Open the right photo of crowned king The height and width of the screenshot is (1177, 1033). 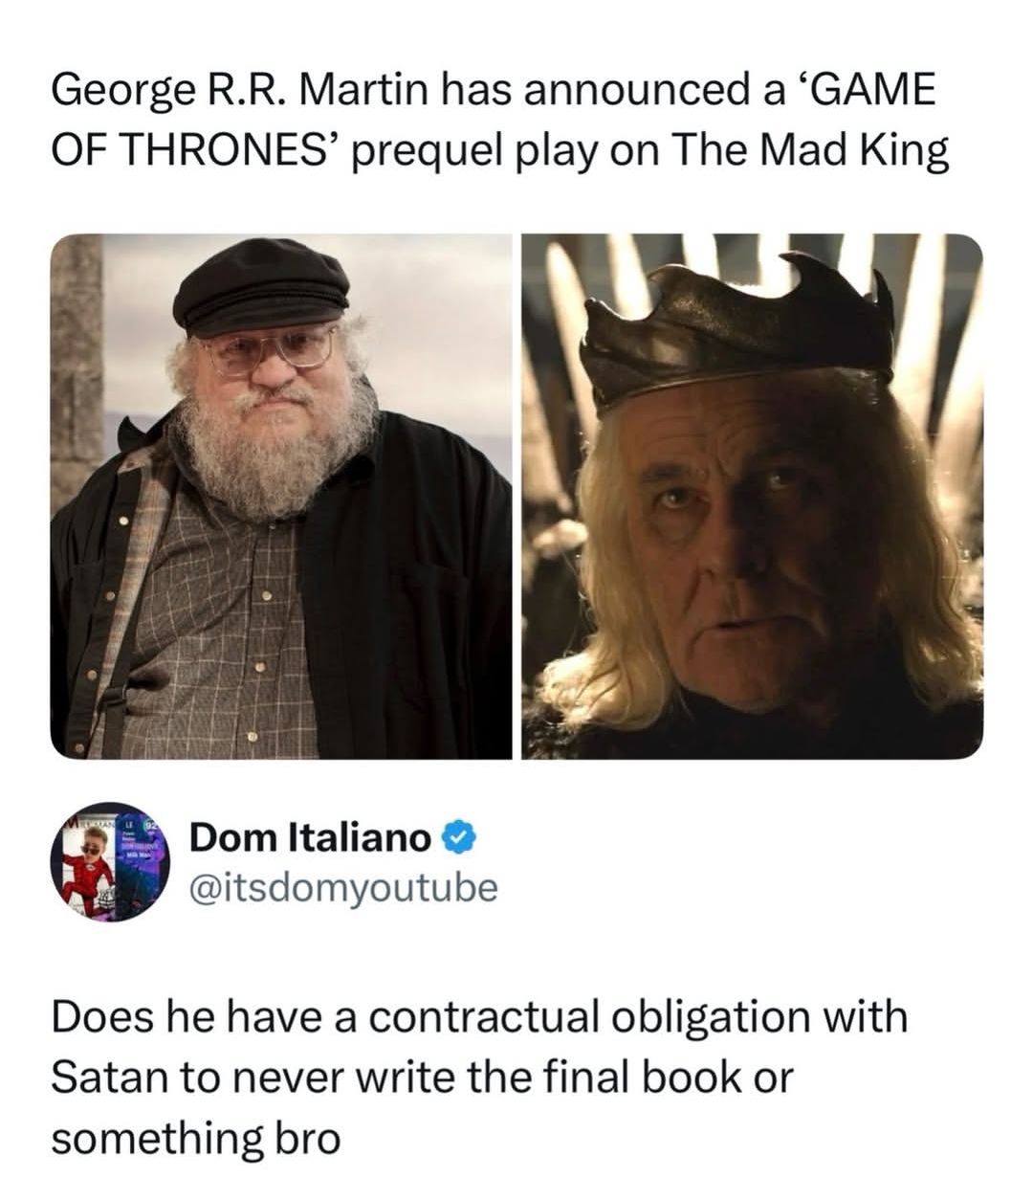752,496
